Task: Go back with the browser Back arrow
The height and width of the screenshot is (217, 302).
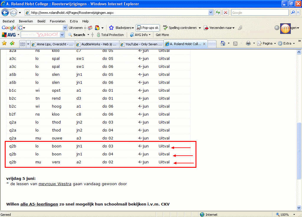Action: coord(5,13)
